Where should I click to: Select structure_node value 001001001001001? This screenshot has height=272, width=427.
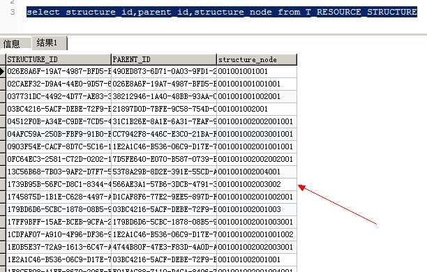[257, 84]
